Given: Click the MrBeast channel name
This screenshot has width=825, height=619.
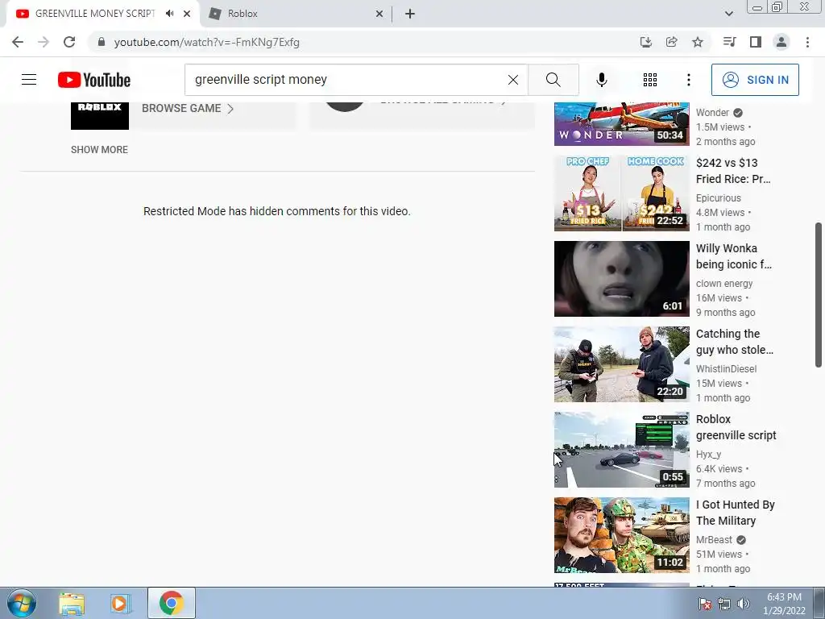Looking at the screenshot, I should pos(714,539).
